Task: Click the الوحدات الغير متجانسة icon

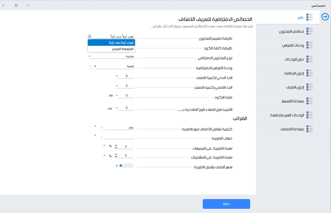Action: 310,115
